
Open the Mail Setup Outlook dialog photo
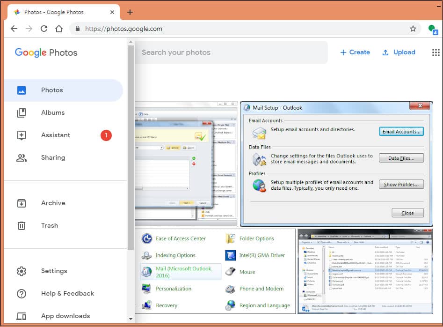point(336,164)
